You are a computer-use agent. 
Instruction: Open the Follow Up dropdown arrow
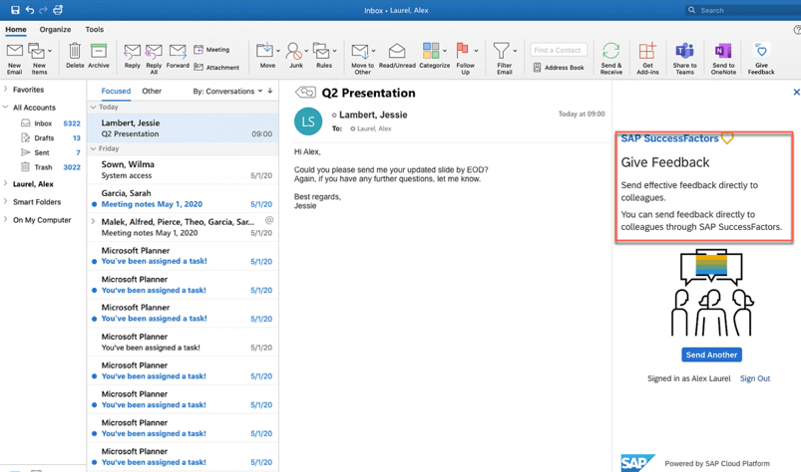(x=476, y=51)
